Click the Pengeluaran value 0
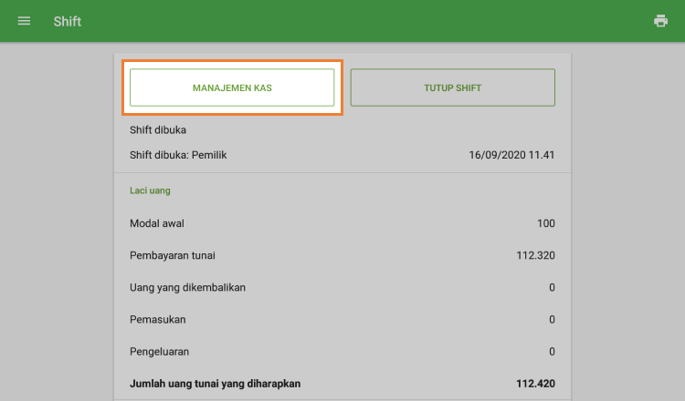Viewport: 685px width, 401px height. (x=552, y=352)
